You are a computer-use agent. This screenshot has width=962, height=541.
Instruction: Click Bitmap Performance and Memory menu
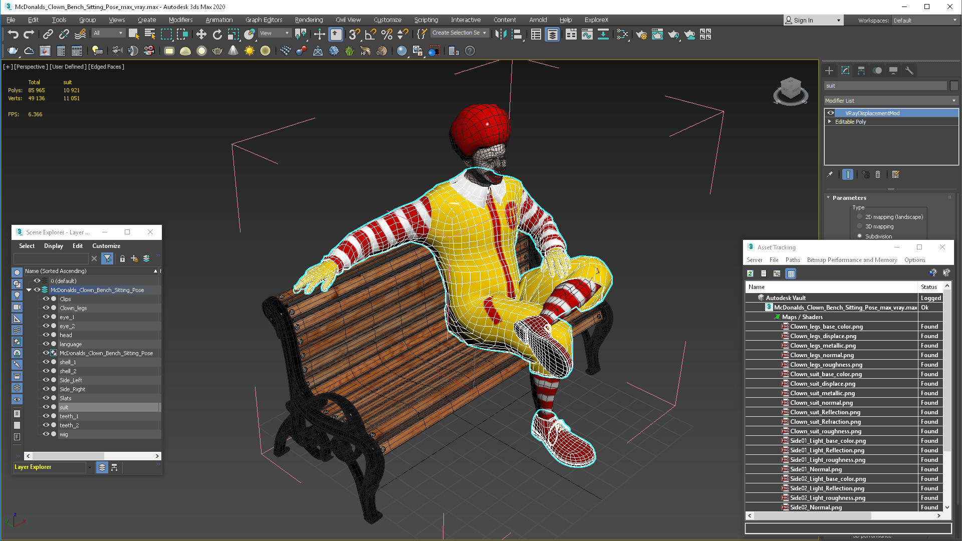[852, 260]
